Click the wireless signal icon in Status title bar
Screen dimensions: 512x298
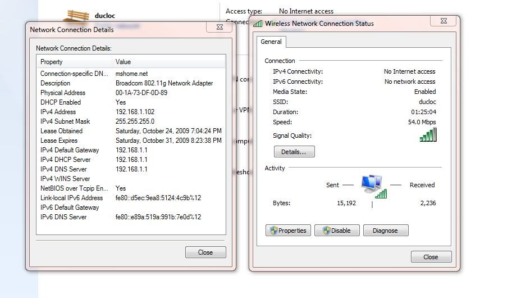[x=258, y=24]
